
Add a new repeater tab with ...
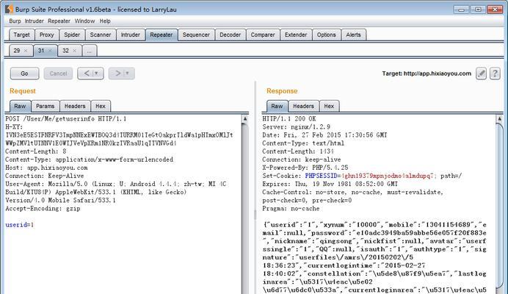point(90,51)
